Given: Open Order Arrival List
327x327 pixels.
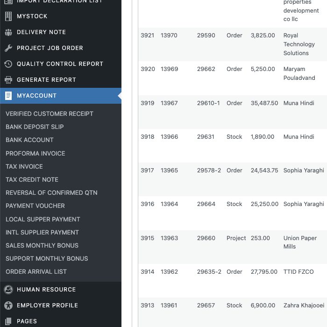Looking at the screenshot, I should pos(36,271).
